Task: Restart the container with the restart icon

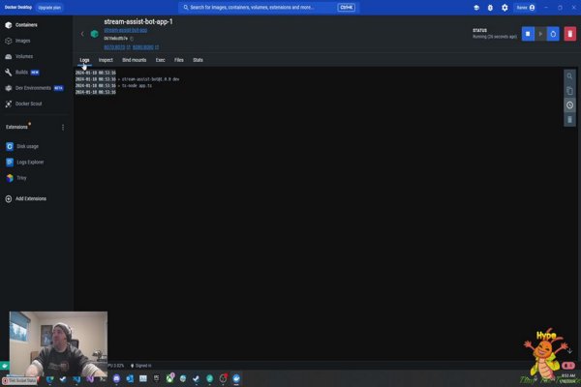Action: (553, 34)
